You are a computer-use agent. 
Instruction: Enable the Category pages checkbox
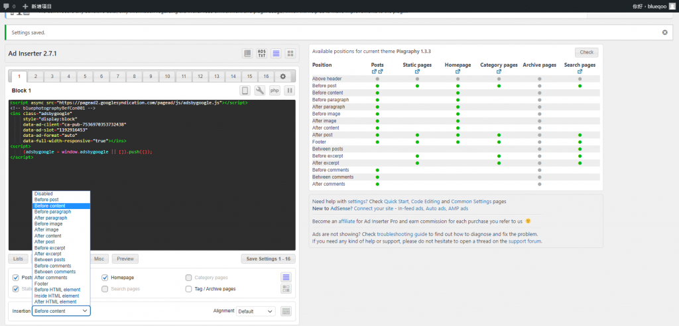tap(189, 278)
